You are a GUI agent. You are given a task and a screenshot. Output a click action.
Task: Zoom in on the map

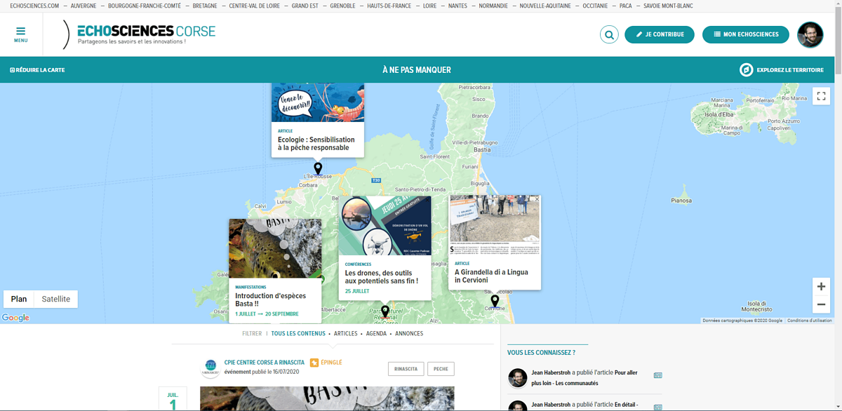[821, 286]
